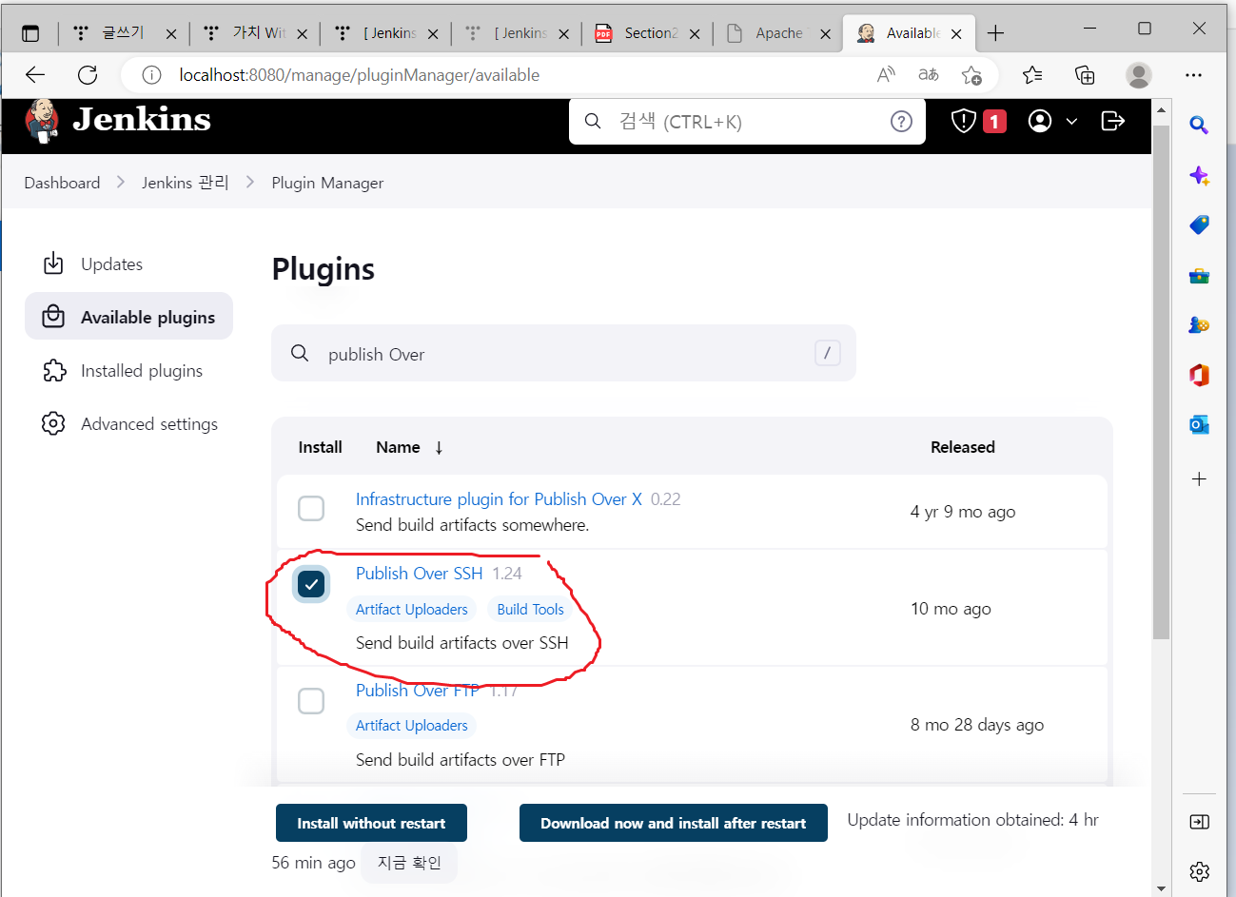Click the Plugin Manager breadcrumb text
The width and height of the screenshot is (1236, 897).
(327, 182)
